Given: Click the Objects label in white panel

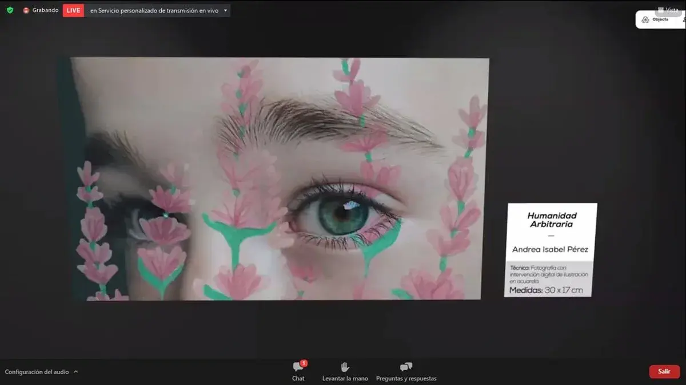Looking at the screenshot, I should pyautogui.click(x=660, y=19).
